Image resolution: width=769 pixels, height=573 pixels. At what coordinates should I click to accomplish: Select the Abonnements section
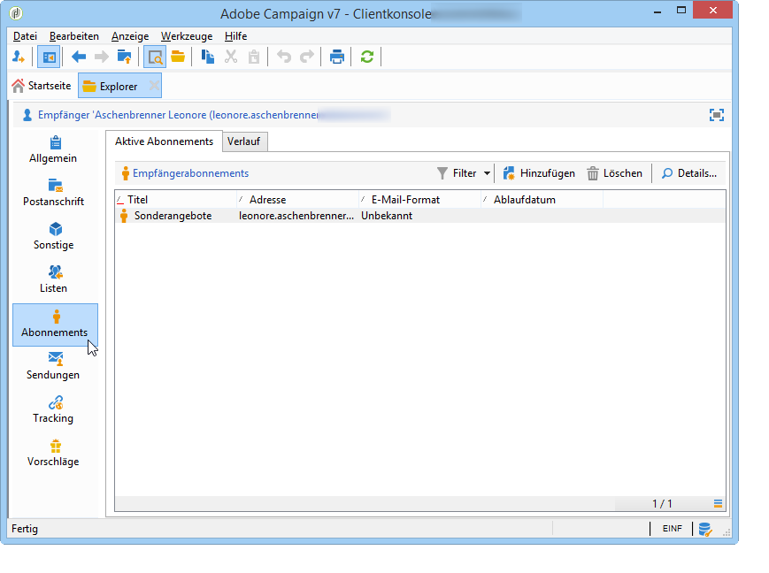point(55,325)
